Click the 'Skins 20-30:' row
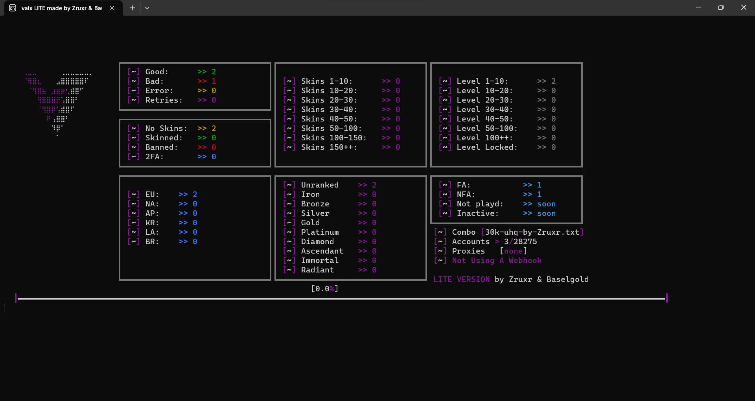Viewport: 755px width, 401px height. pyautogui.click(x=341, y=100)
